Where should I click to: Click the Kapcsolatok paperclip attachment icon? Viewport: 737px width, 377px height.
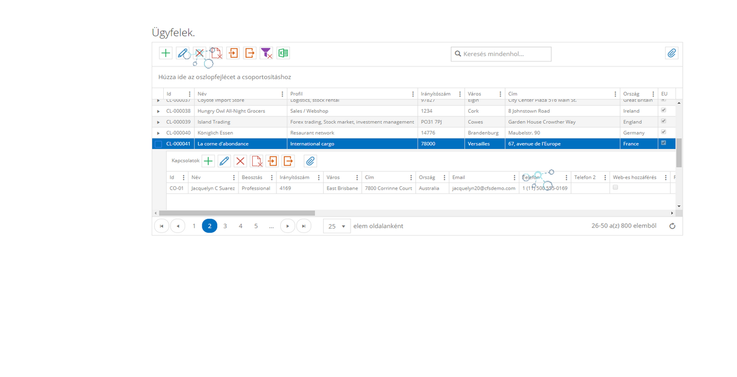(311, 161)
